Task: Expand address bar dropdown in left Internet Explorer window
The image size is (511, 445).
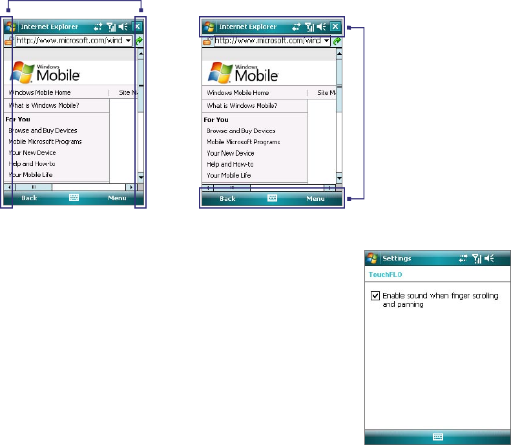Action: [129, 41]
